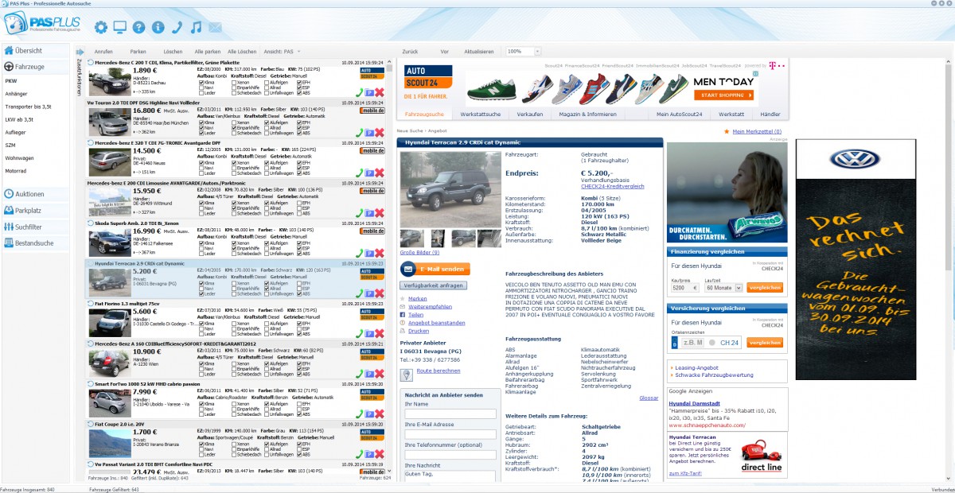Switch to the Werkstattsuche tab
Image resolution: width=955 pixels, height=493 pixels.
[480, 114]
